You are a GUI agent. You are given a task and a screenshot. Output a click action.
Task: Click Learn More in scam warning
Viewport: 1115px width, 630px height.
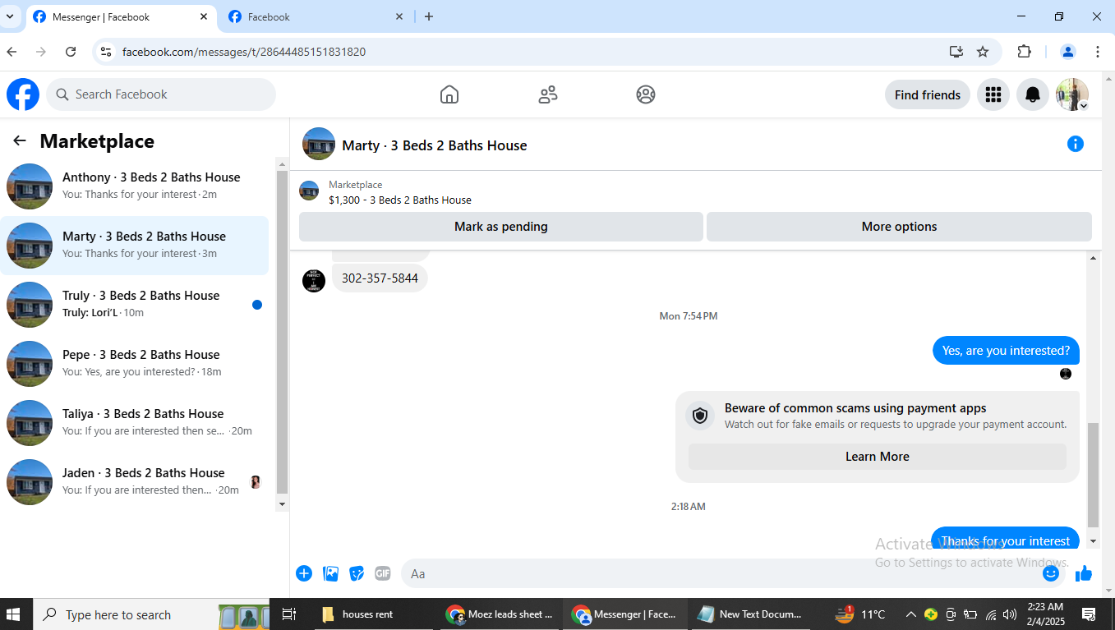878,457
